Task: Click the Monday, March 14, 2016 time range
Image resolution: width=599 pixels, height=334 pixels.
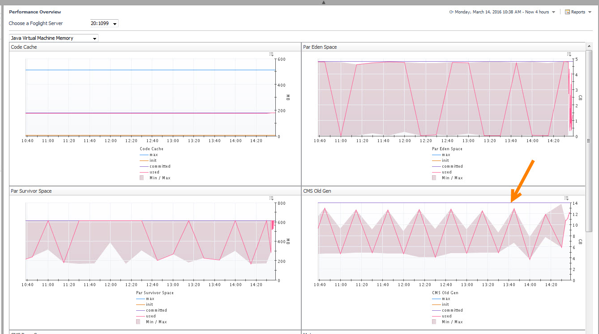Action: (x=501, y=12)
